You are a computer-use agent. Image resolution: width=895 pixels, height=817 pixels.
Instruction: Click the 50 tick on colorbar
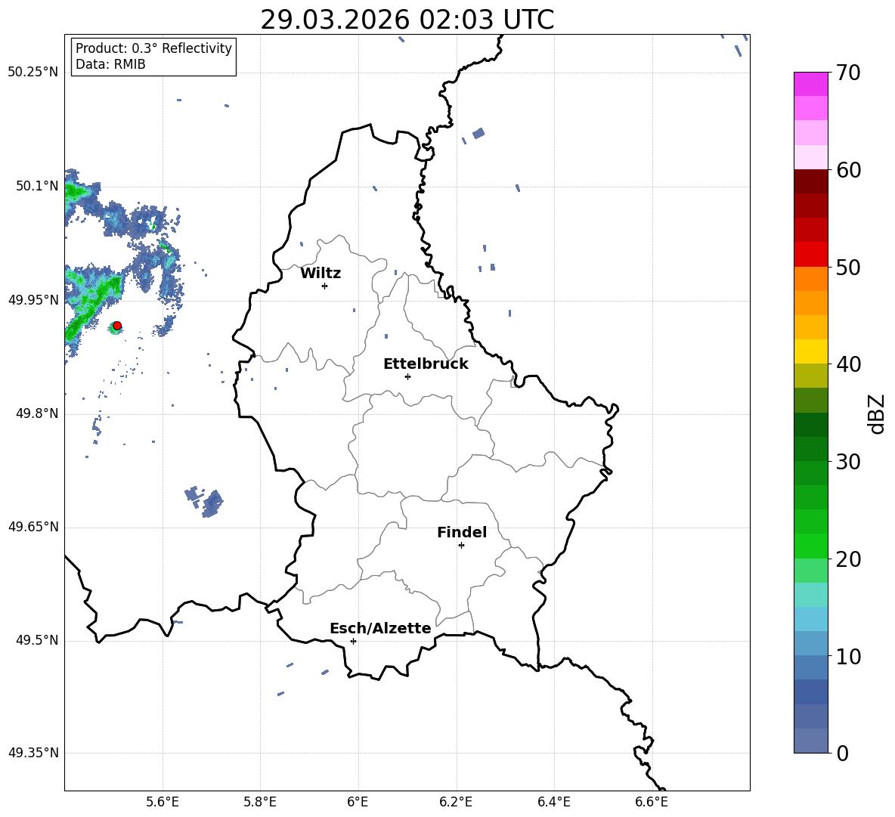click(848, 267)
